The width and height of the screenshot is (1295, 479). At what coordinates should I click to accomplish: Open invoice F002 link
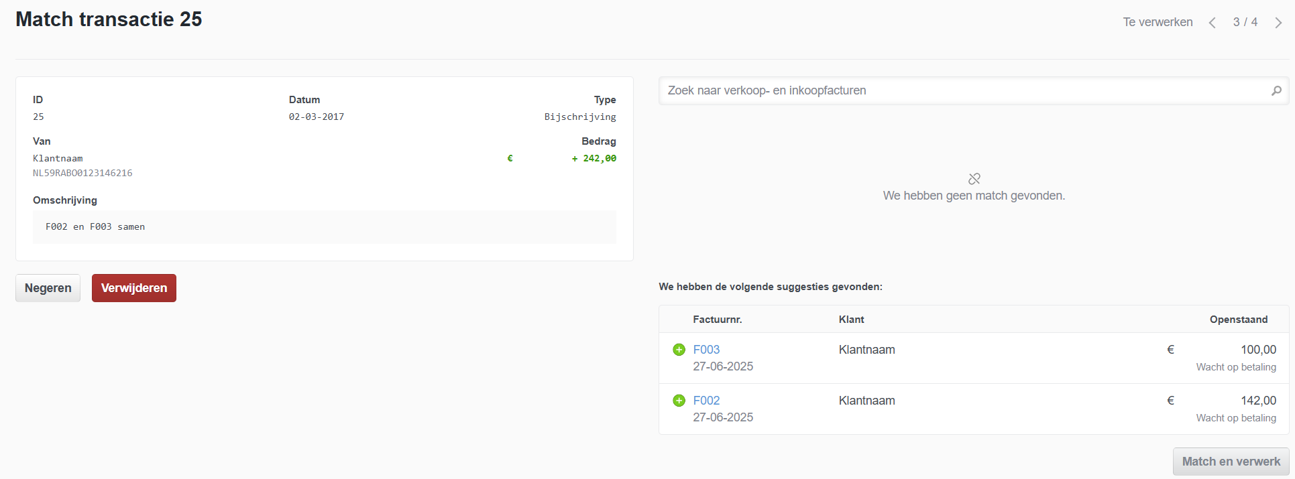click(x=706, y=401)
